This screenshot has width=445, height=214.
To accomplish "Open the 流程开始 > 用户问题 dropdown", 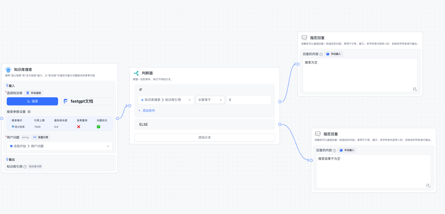I will [60, 146].
